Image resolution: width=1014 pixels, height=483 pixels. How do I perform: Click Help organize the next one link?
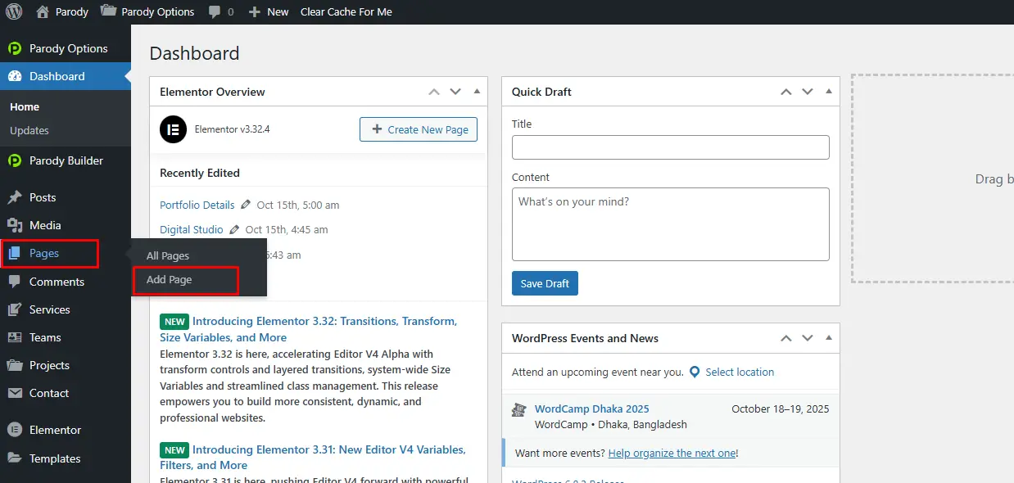(x=672, y=453)
